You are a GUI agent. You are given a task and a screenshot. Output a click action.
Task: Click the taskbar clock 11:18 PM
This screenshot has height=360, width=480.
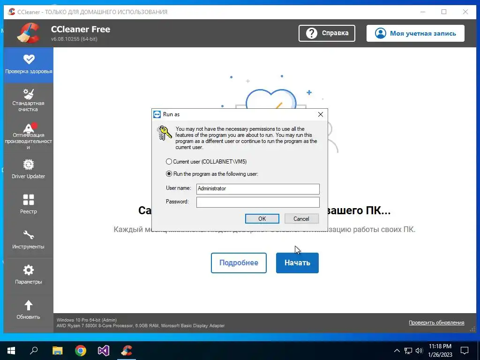(440, 346)
